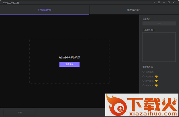Close the watermark tool window

point(174,2)
